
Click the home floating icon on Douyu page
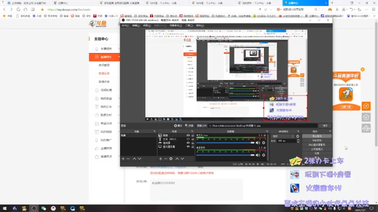(x=366, y=117)
